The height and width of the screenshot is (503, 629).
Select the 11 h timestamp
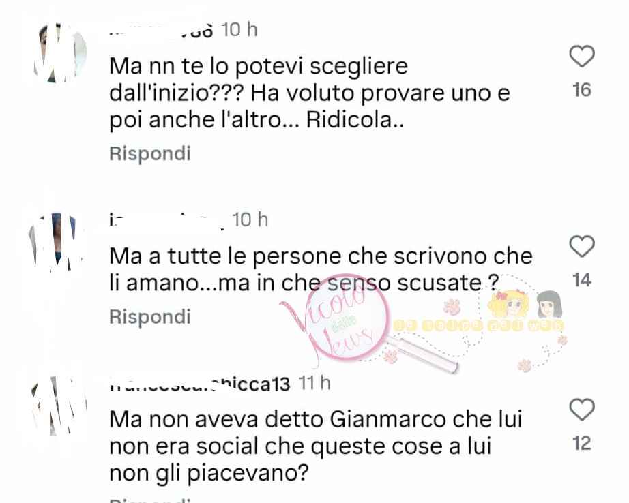pos(315,384)
